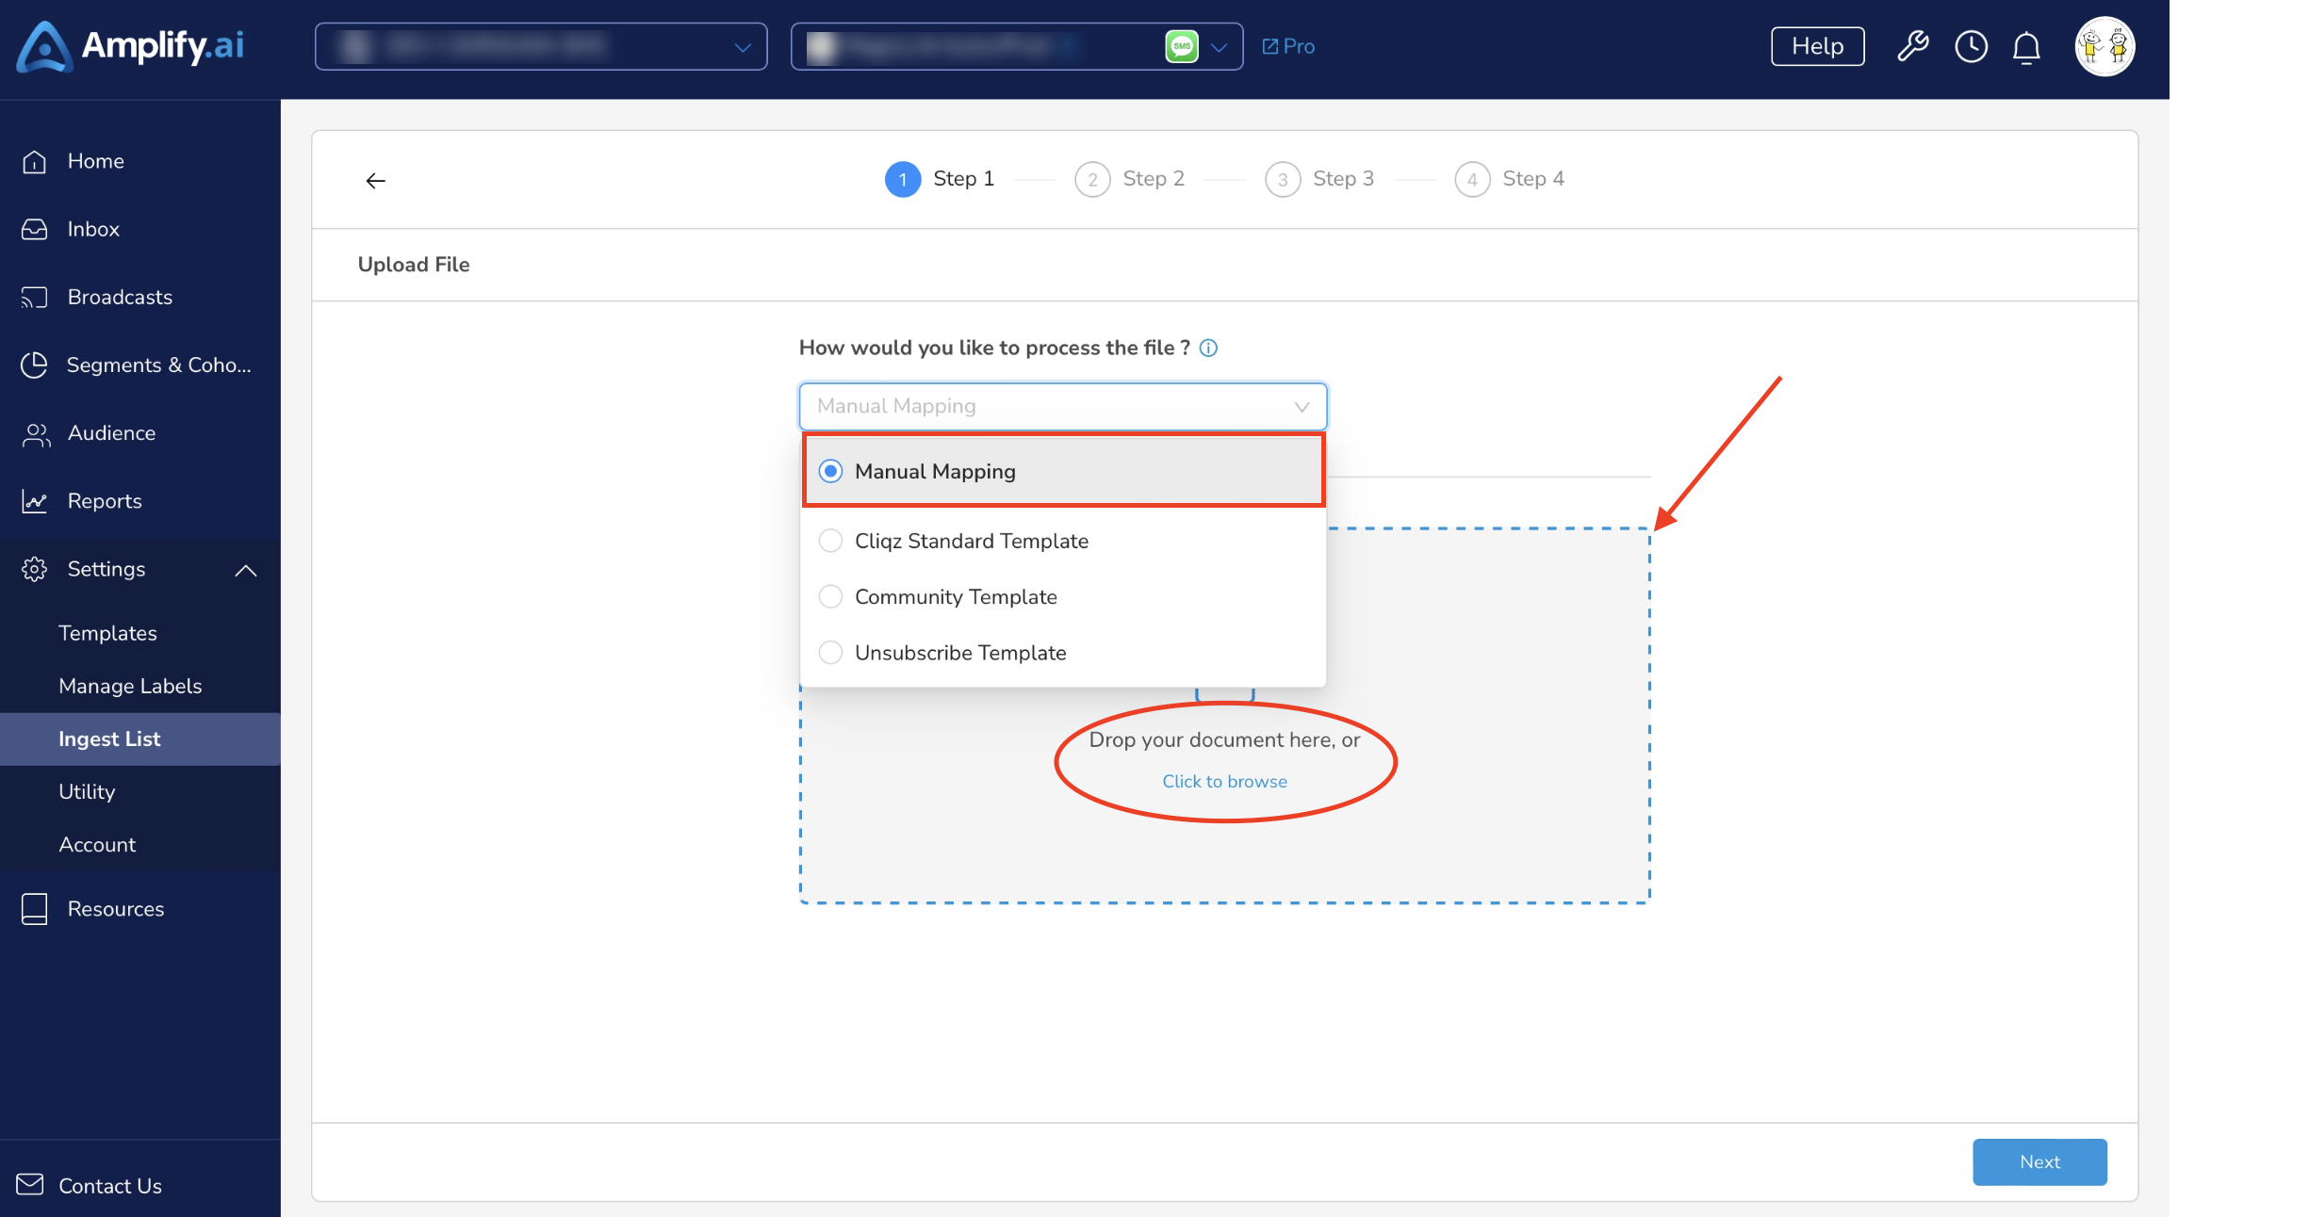Click the Next button
2309x1217 pixels.
click(2039, 1161)
